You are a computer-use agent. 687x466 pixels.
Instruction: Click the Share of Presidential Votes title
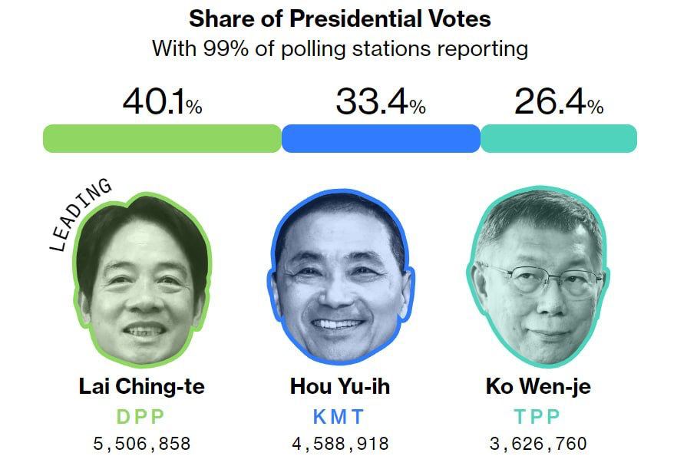coord(340,18)
